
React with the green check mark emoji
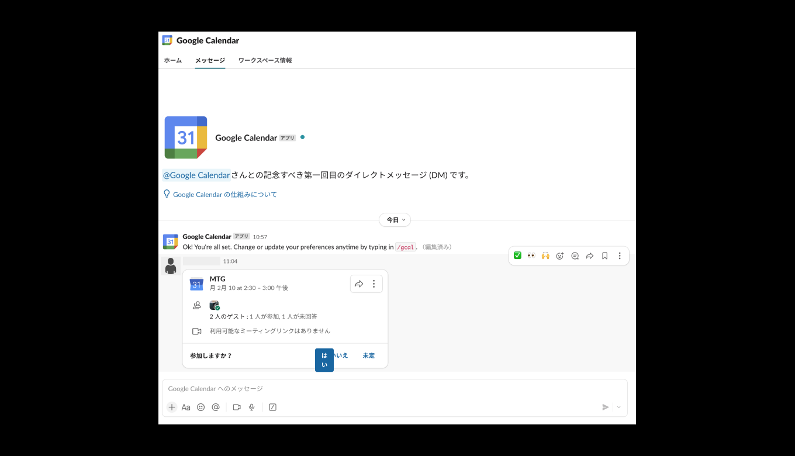click(x=517, y=255)
